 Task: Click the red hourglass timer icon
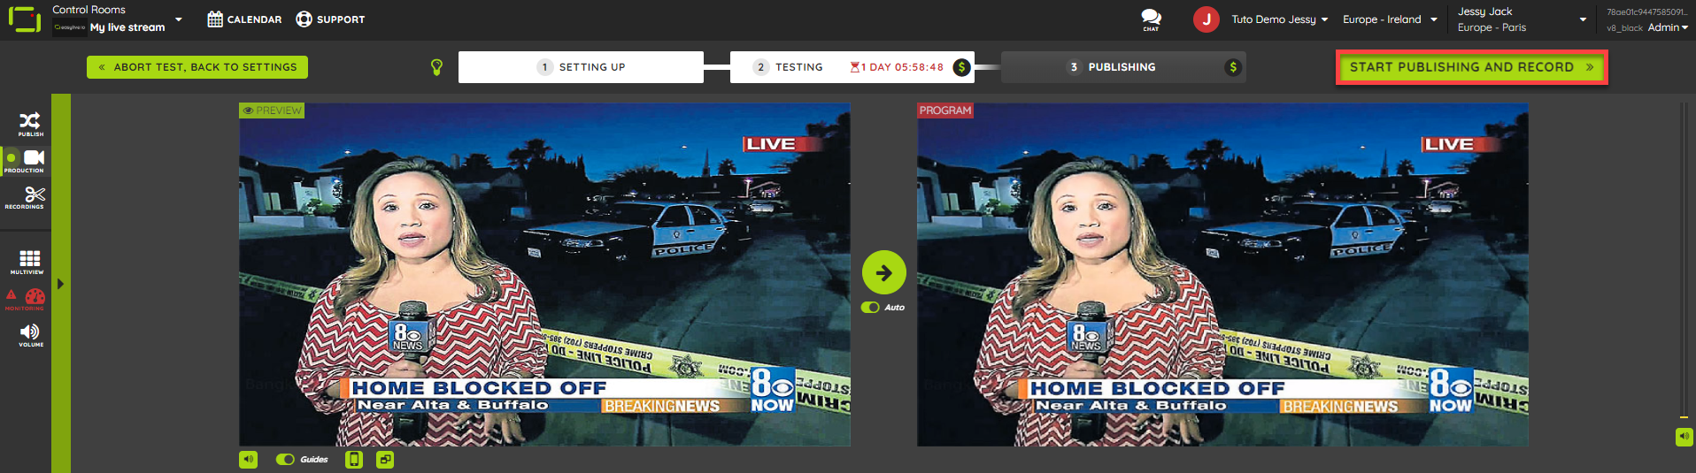coord(854,67)
